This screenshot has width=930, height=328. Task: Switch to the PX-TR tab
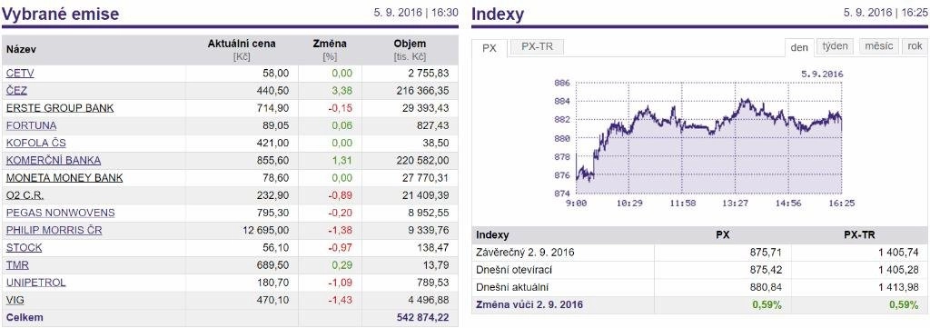point(537,47)
